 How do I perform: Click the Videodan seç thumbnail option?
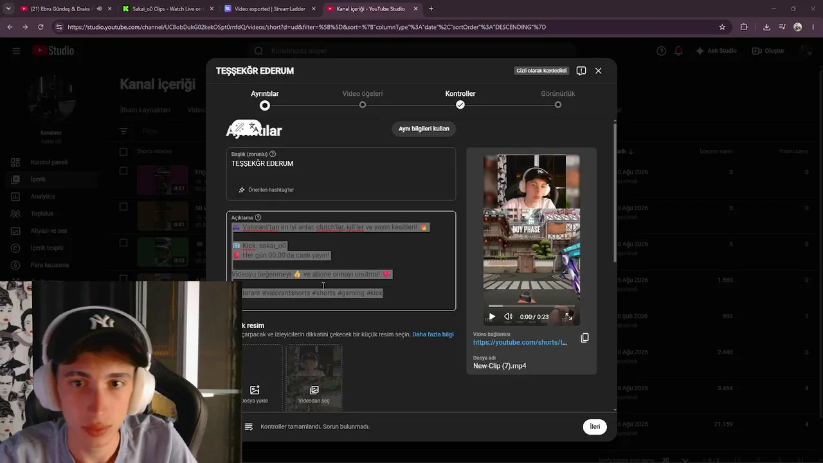[314, 378]
